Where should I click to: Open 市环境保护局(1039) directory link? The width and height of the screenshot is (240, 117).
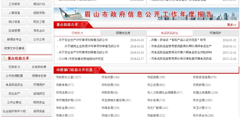pyautogui.click(x=68, y=100)
